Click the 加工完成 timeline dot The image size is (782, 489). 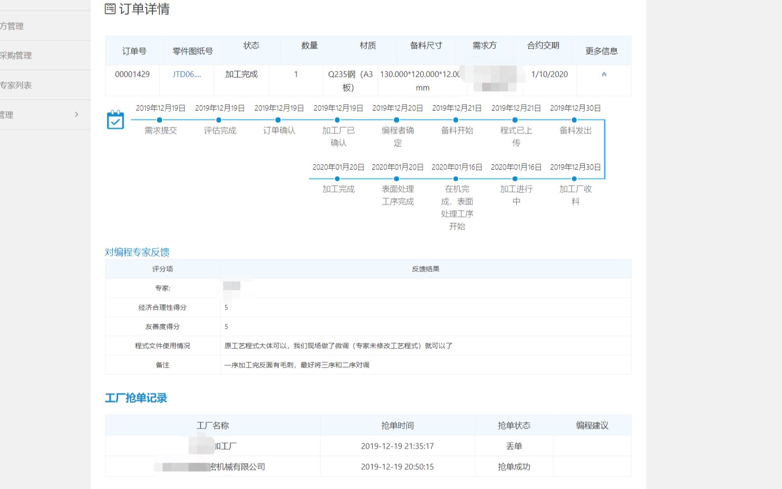337,179
